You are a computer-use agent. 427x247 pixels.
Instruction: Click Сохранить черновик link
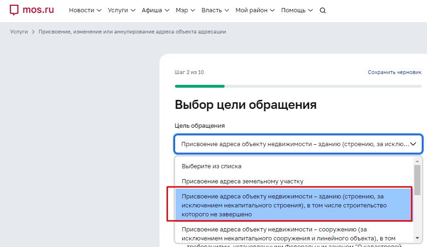click(x=394, y=72)
